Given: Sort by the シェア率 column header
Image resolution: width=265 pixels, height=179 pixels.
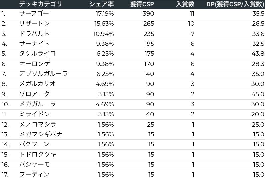Looking at the screenshot, I should coord(101,4).
